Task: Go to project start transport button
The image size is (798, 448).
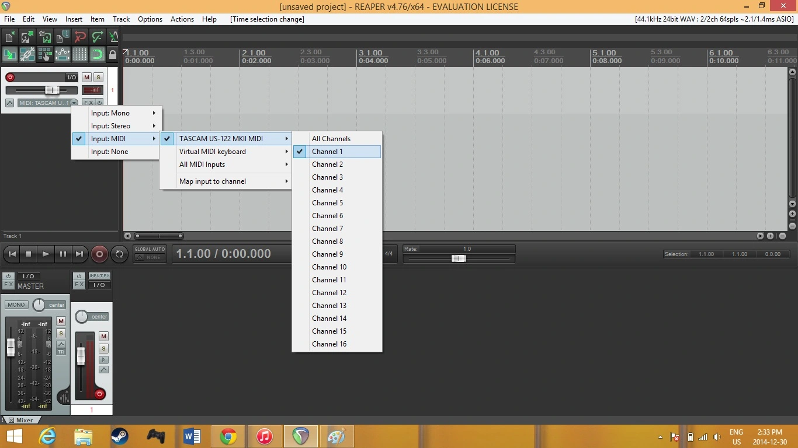Action: pos(12,254)
